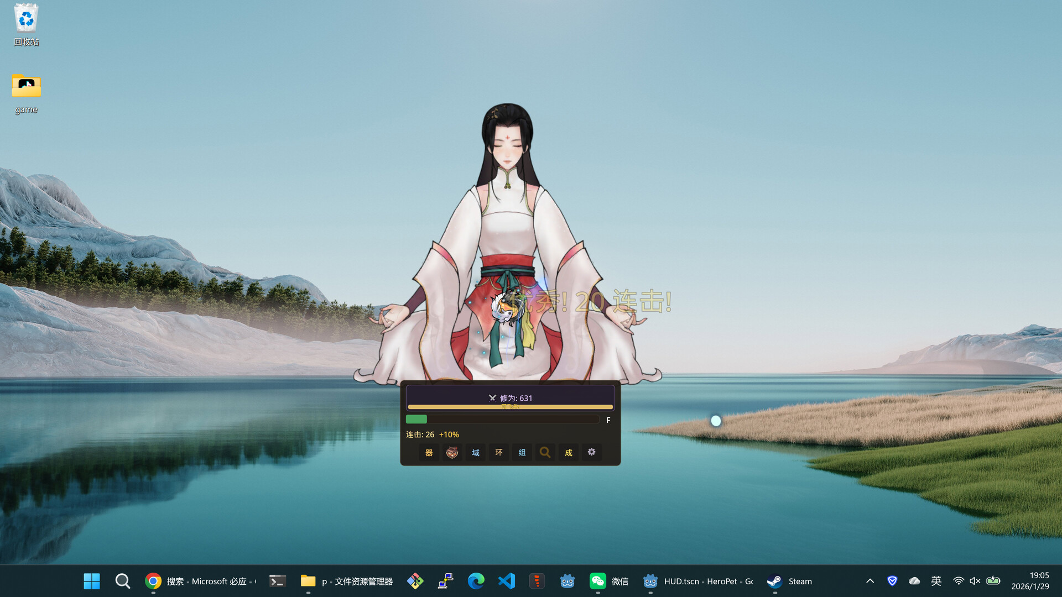Click the treasure chest icon in the HUD

(x=452, y=452)
